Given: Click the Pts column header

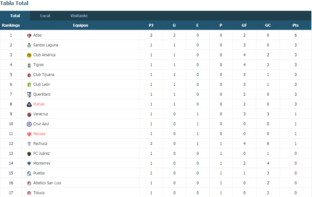Looking at the screenshot, I should [295, 25].
